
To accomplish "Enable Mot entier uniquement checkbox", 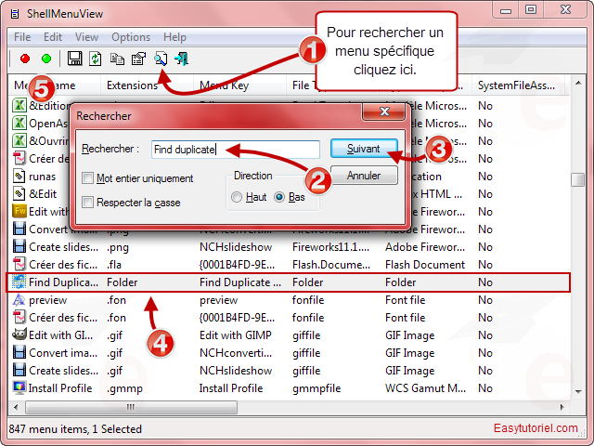I will 87,177.
